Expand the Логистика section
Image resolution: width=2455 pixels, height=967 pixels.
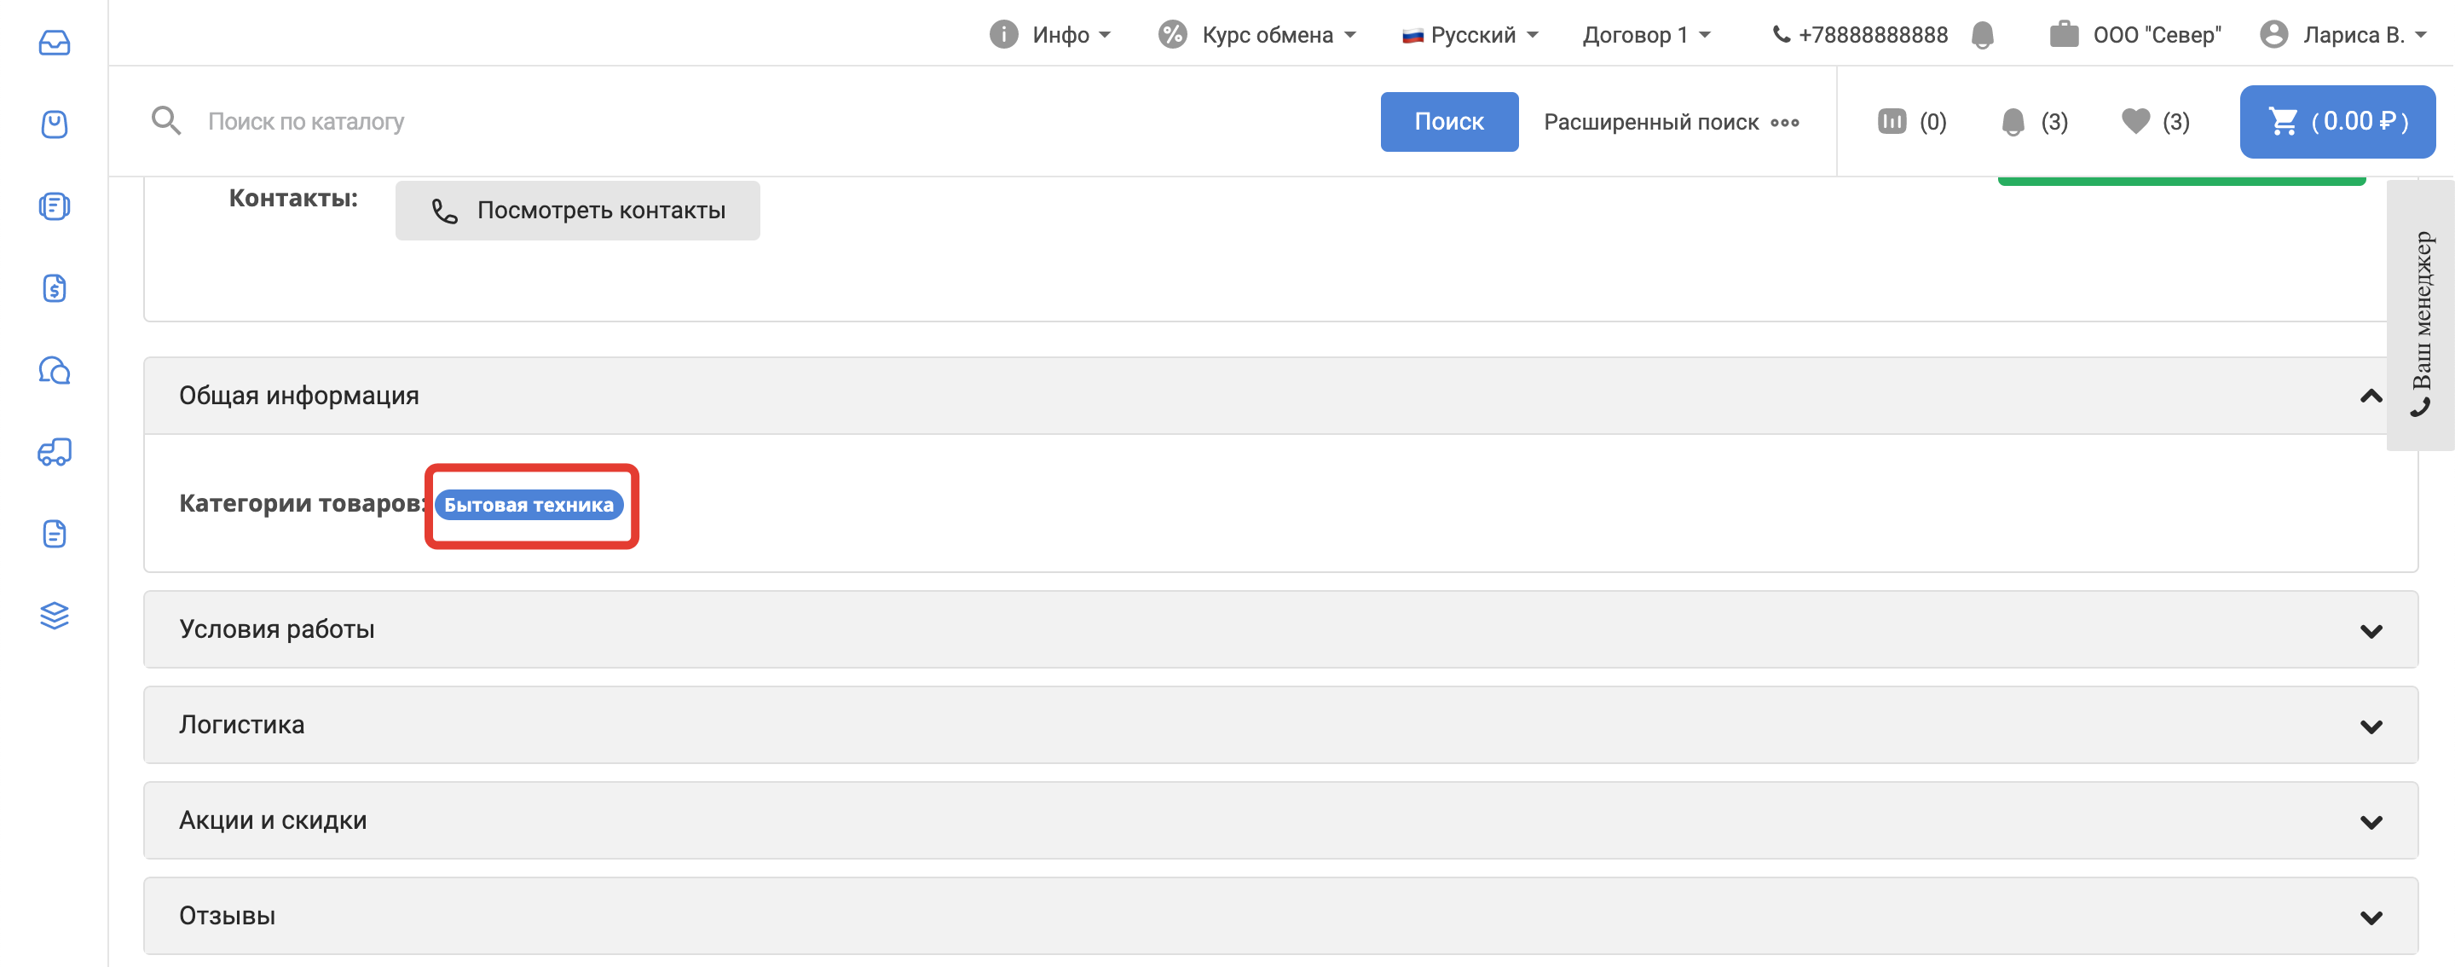(x=2370, y=726)
